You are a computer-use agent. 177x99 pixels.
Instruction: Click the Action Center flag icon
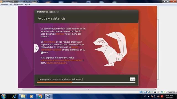pyautogui.click(x=152, y=97)
